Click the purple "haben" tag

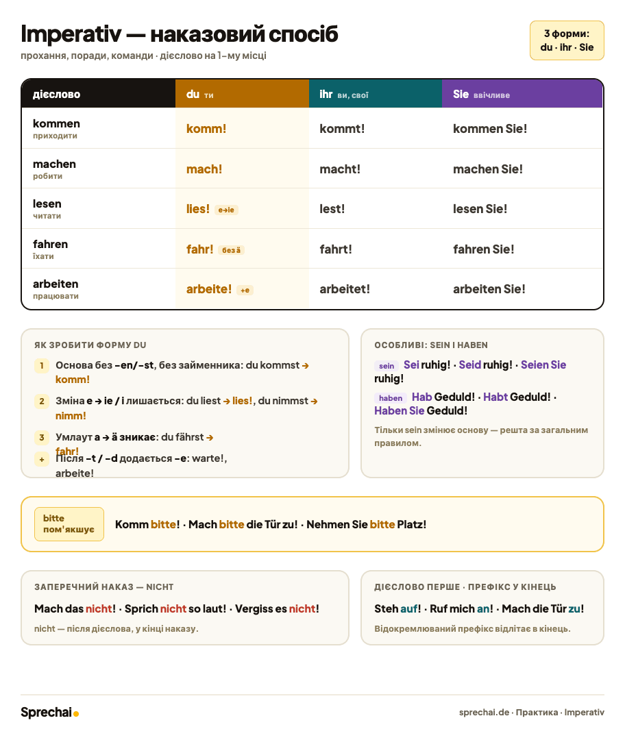391,398
